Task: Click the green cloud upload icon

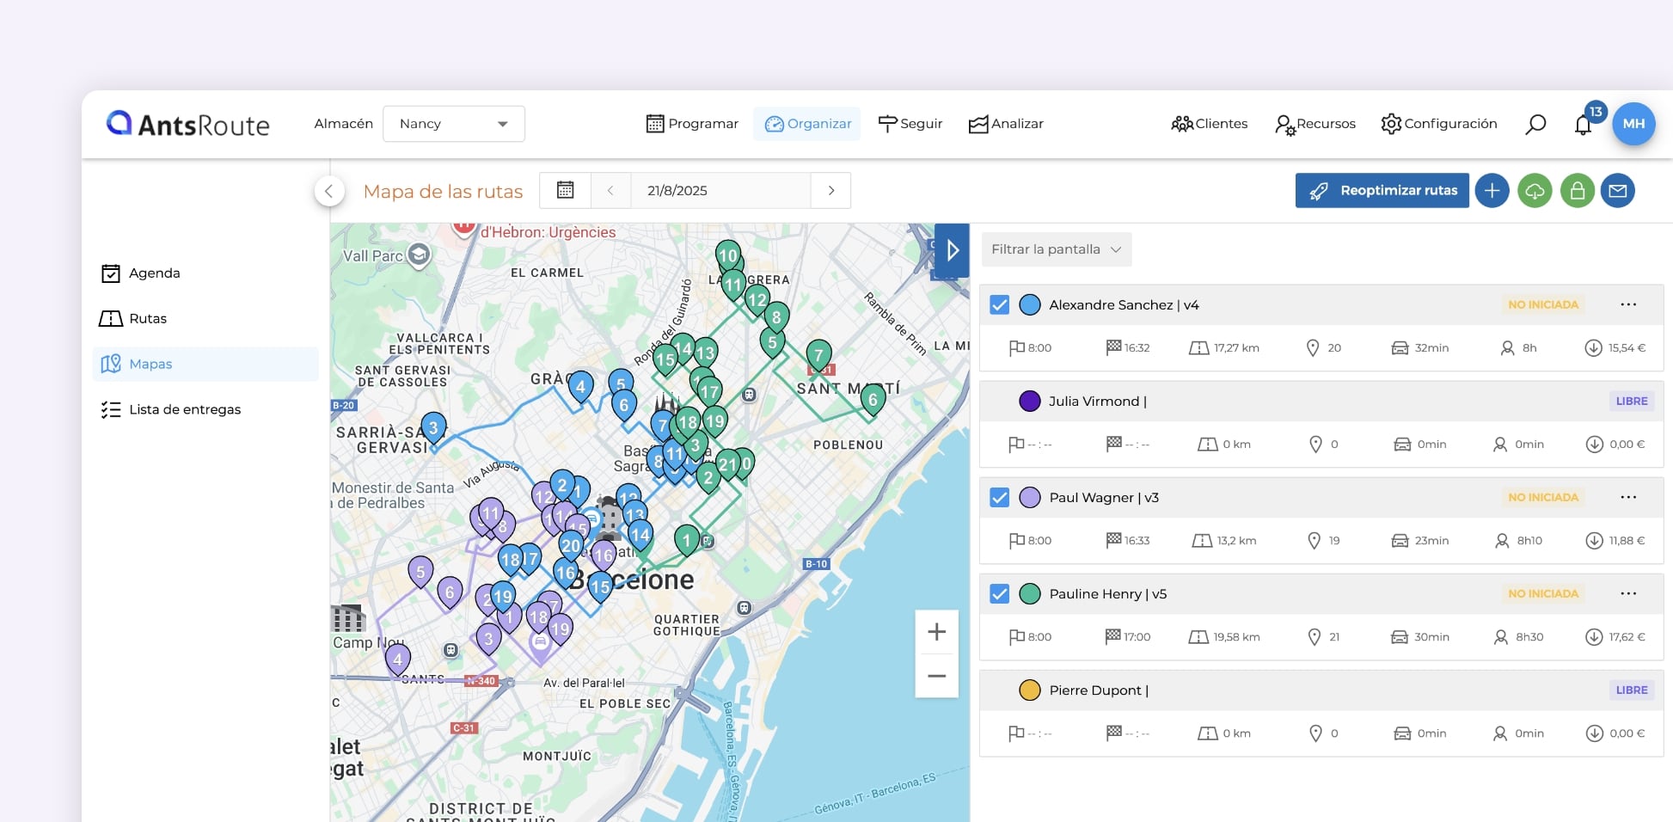Action: (x=1535, y=191)
